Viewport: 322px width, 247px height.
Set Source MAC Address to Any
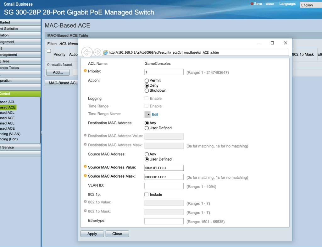(147, 154)
